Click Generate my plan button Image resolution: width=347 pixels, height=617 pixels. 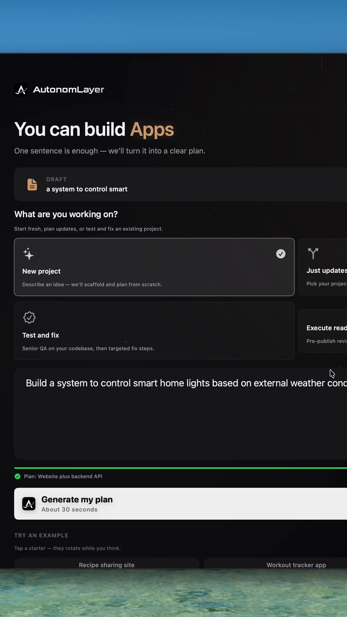pos(181,504)
